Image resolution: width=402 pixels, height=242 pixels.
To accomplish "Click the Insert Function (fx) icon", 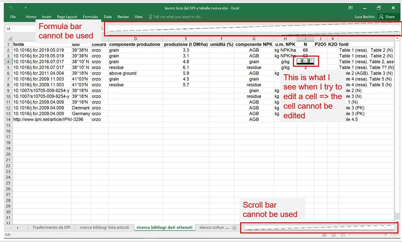I will coord(103,28).
